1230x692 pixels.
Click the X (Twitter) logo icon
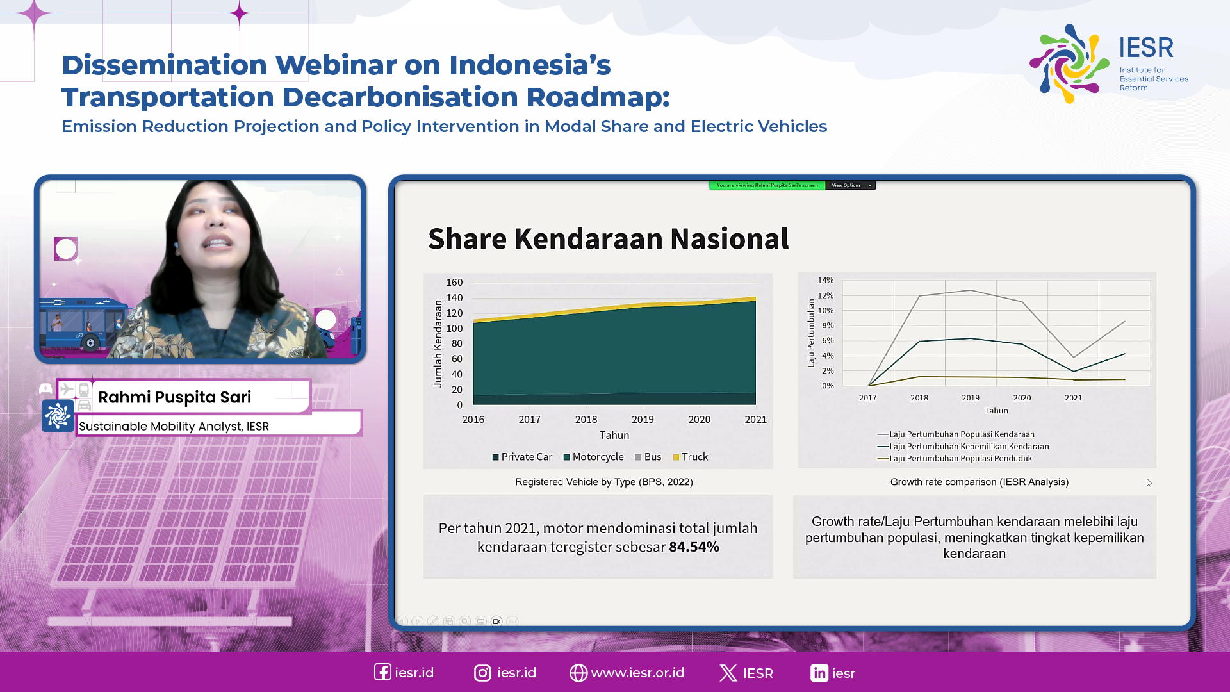click(x=728, y=673)
